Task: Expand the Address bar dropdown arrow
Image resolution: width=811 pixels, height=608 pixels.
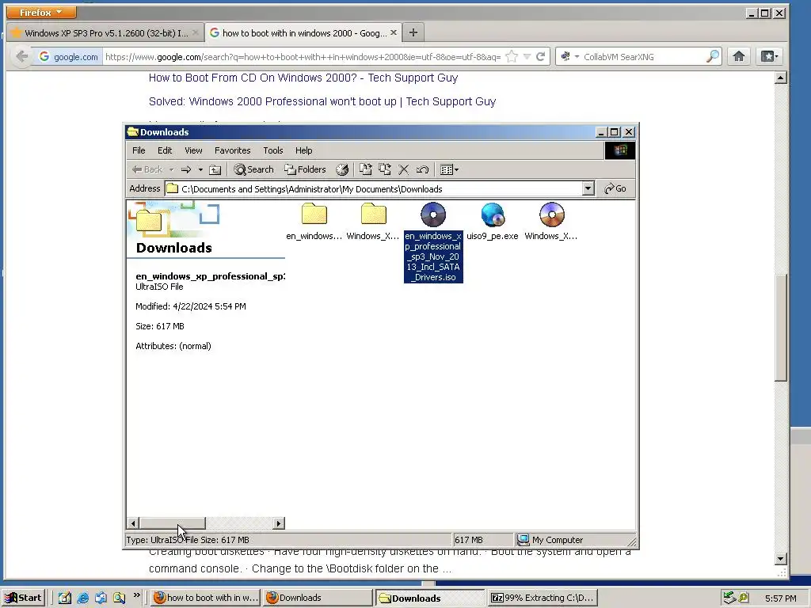Action: [x=588, y=188]
